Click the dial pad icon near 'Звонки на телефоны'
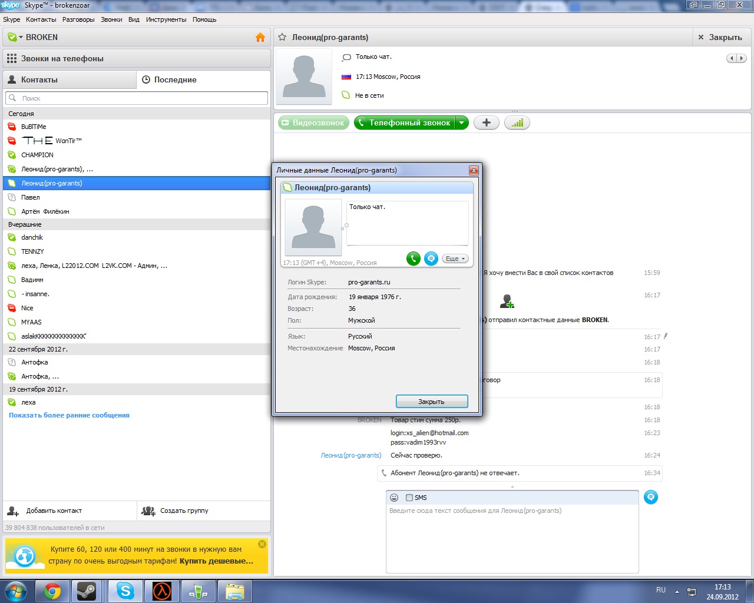 click(x=12, y=58)
